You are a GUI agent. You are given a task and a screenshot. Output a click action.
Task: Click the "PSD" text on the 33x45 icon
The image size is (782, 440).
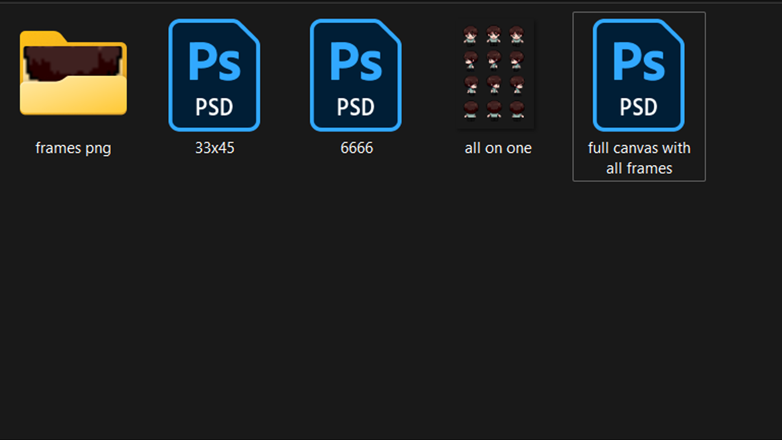point(214,107)
